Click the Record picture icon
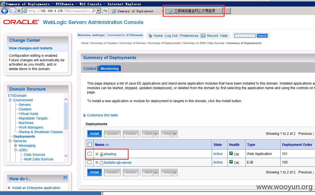This screenshot has width=315, height=195. (x=203, y=36)
